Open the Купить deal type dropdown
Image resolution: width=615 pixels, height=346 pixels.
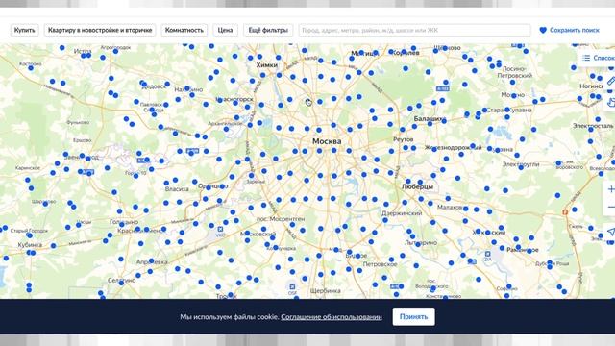tap(24, 30)
